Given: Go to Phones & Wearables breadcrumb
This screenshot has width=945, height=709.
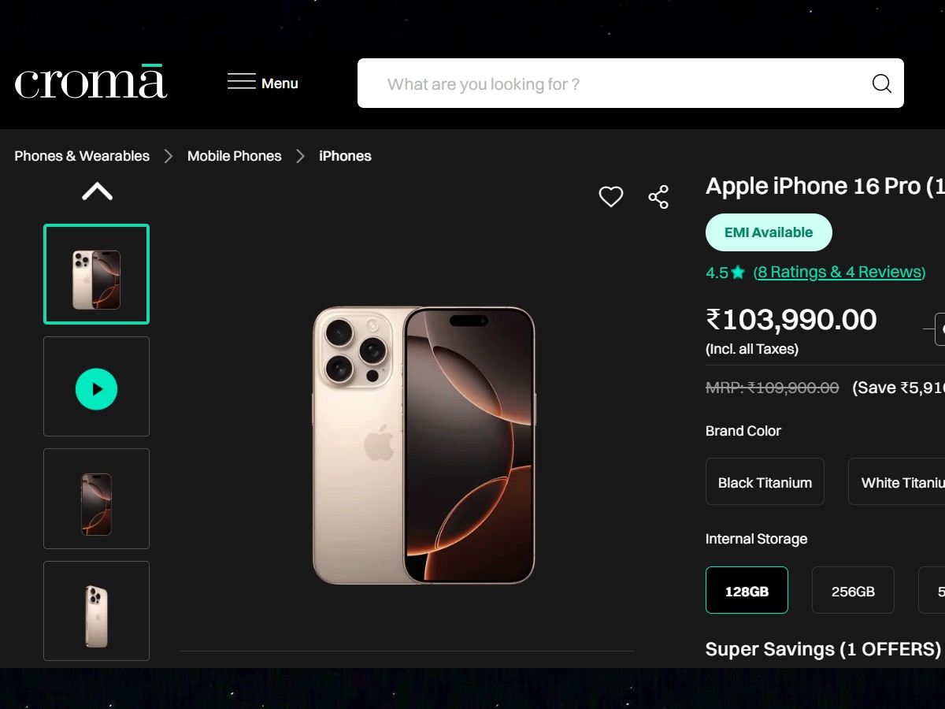Looking at the screenshot, I should (x=82, y=156).
